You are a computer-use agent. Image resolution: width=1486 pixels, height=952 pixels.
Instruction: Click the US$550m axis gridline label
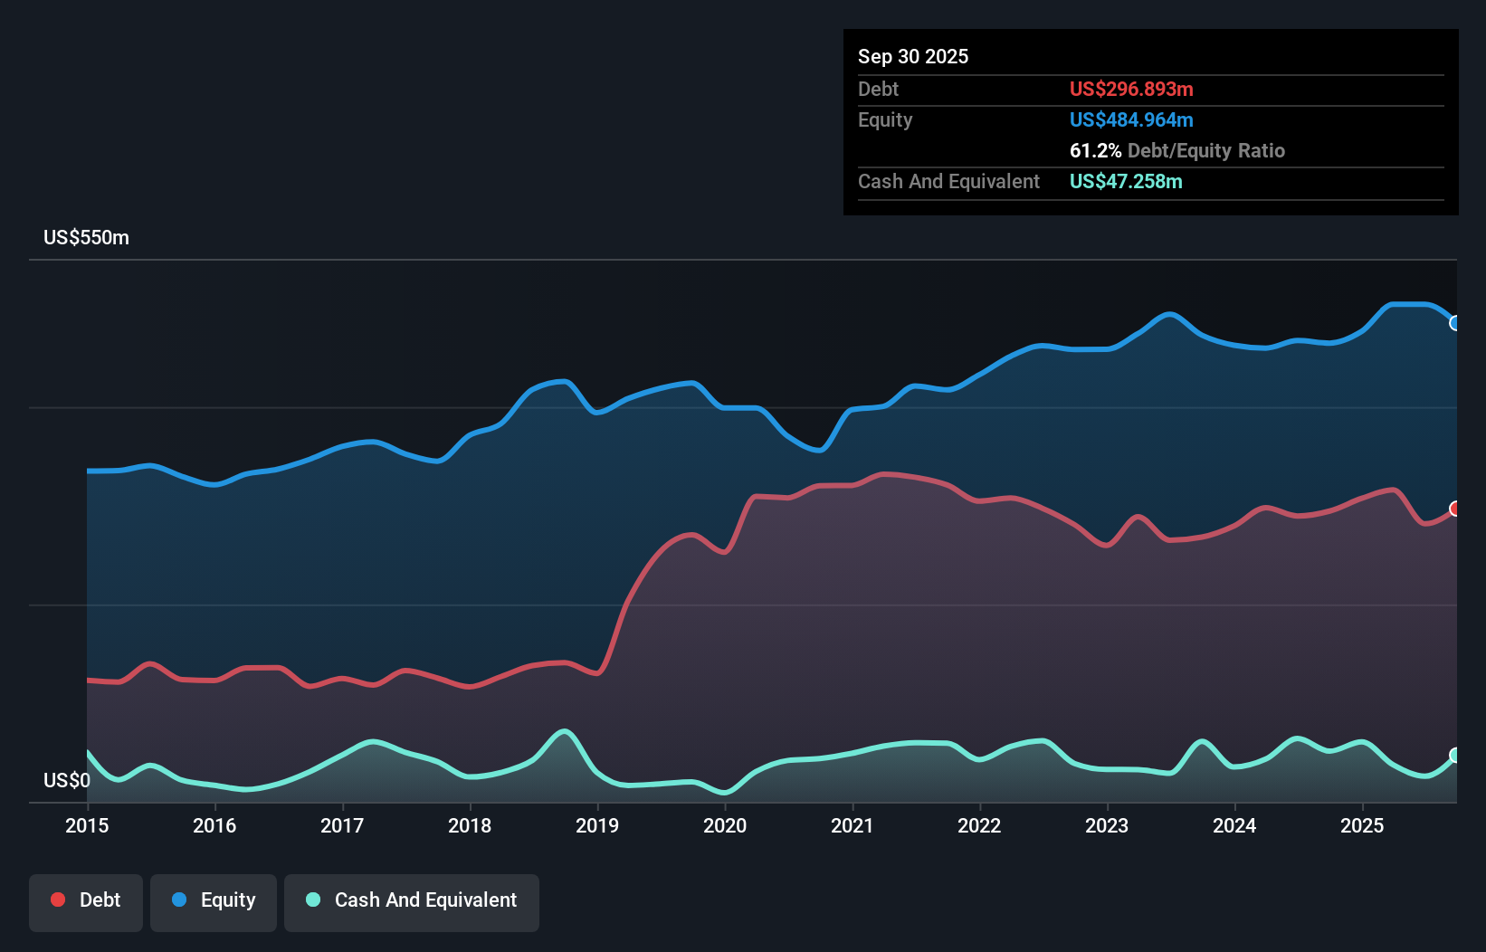coord(87,237)
